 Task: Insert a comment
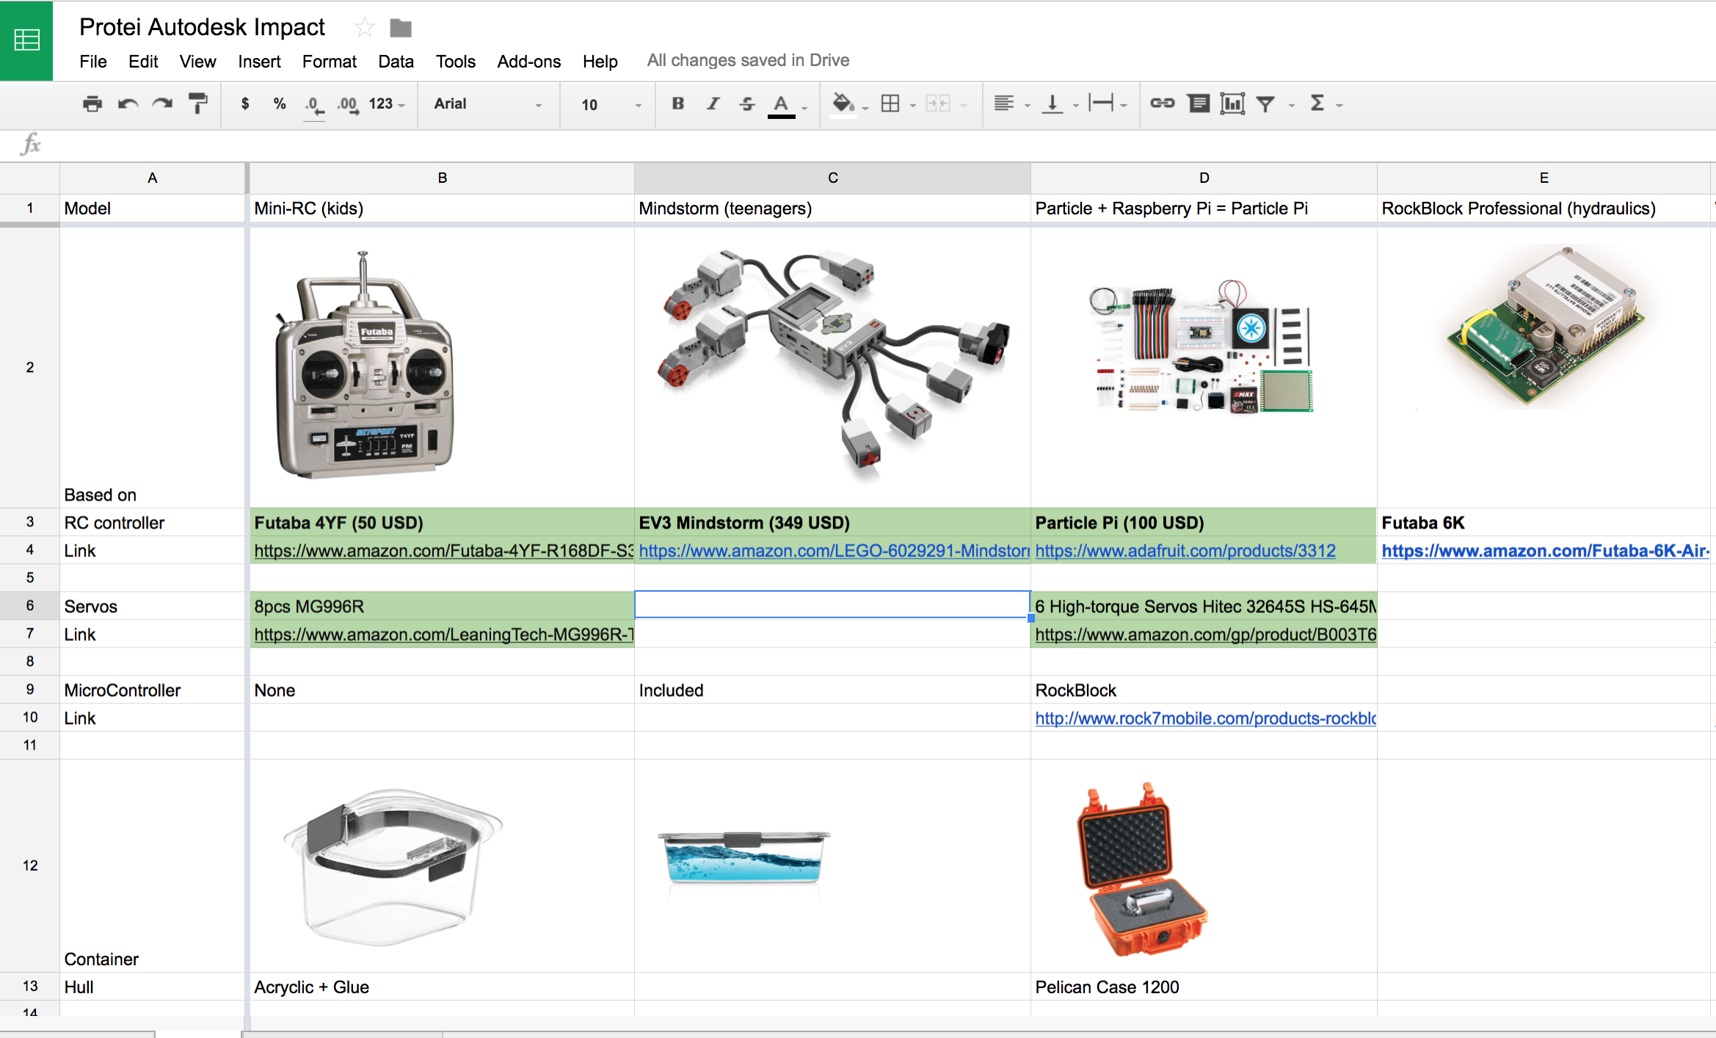1199,104
